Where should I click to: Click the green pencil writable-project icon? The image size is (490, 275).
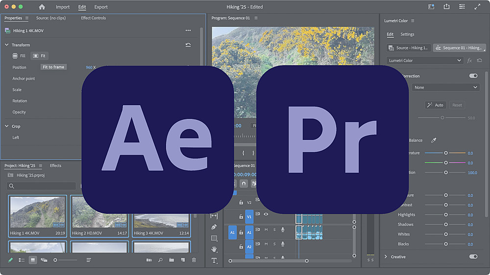coord(10,260)
